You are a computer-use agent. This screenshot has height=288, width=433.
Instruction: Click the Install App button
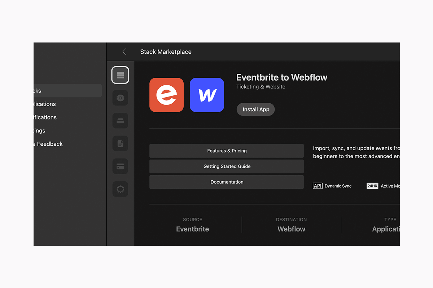(256, 109)
